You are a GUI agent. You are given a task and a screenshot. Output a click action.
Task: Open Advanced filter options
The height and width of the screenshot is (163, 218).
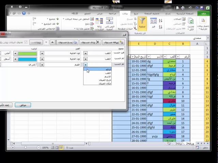[x=127, y=29]
